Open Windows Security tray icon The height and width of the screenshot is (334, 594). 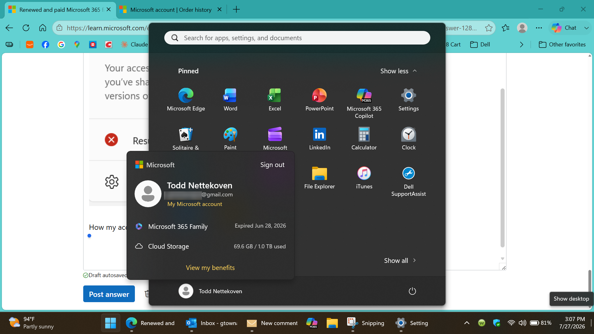[497, 323]
